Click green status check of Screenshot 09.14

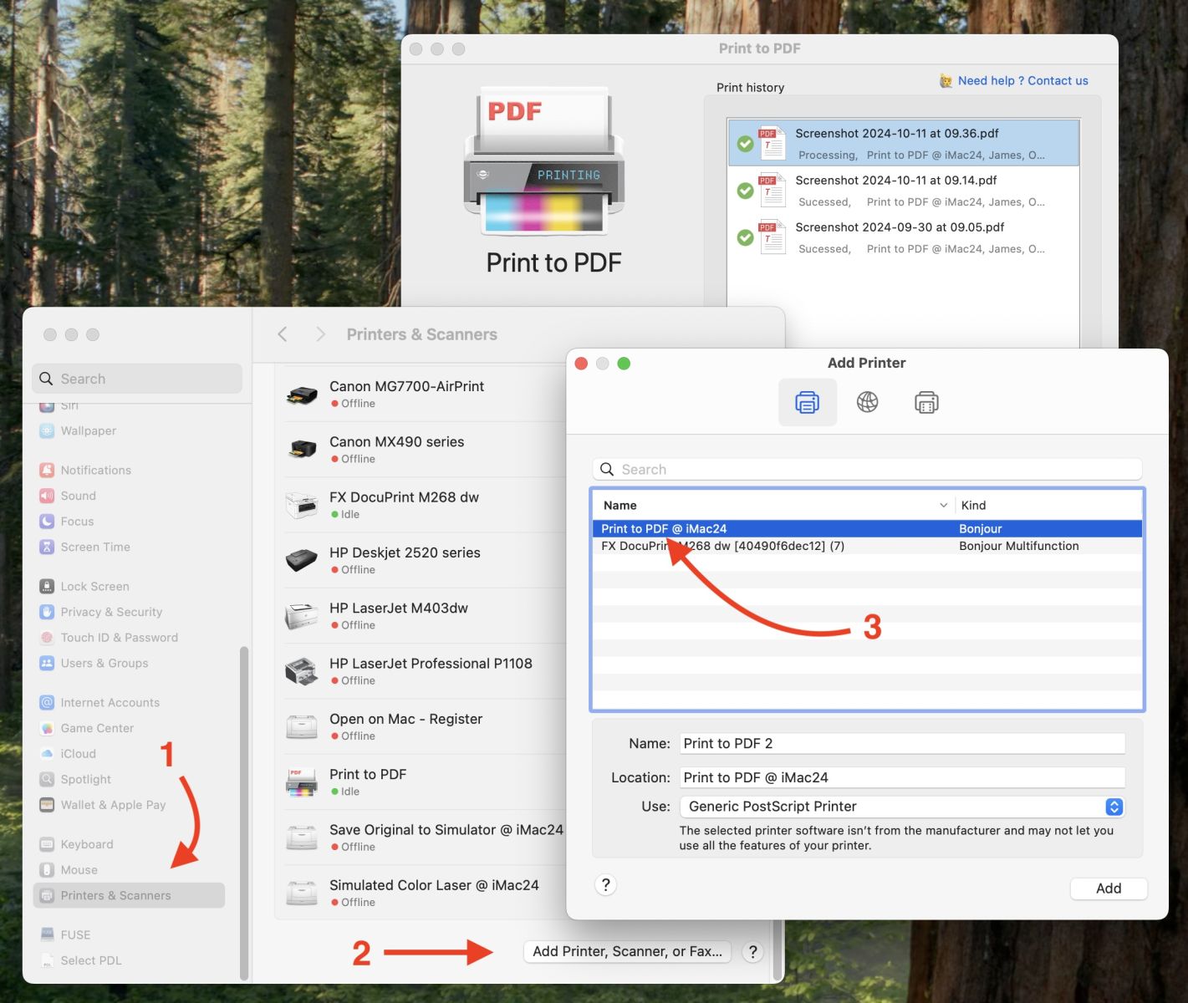(746, 191)
